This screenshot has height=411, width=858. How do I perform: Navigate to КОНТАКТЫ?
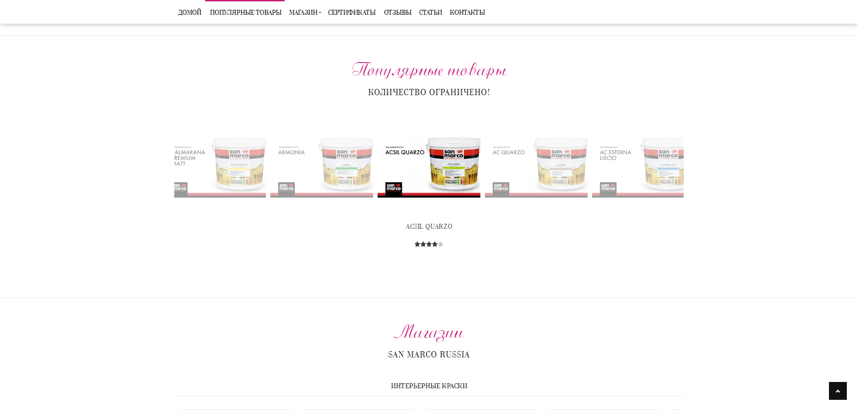467,13
